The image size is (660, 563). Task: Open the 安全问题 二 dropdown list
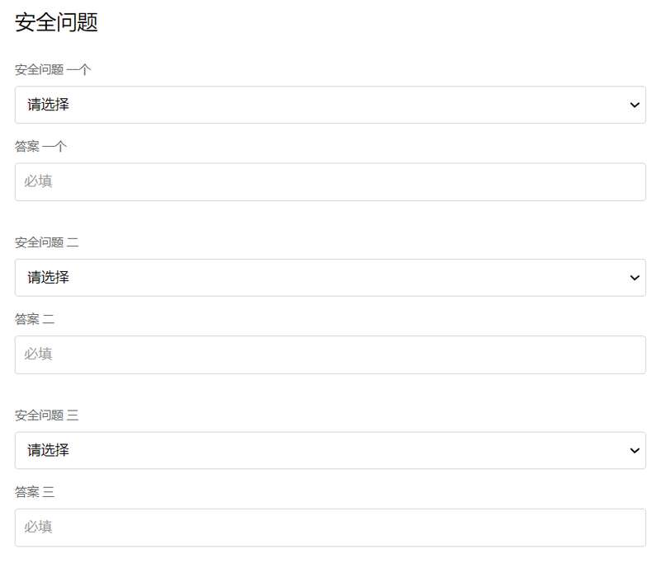(330, 278)
